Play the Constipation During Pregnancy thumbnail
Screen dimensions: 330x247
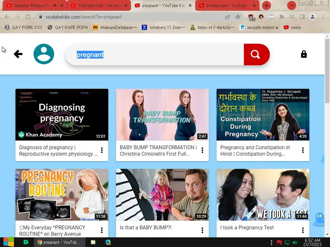pos(263,115)
